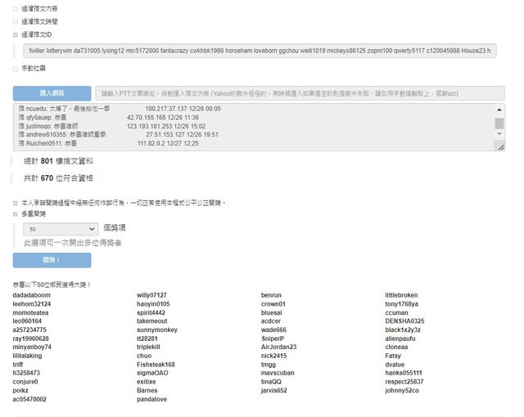Click winner name dadadaboom in results
The width and height of the screenshot is (524, 417).
[x=32, y=295]
